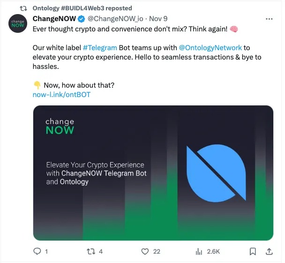Click "Ontology #BUIDL4Web3 reposted" label
This screenshot has height=263, width=285.
click(x=82, y=8)
